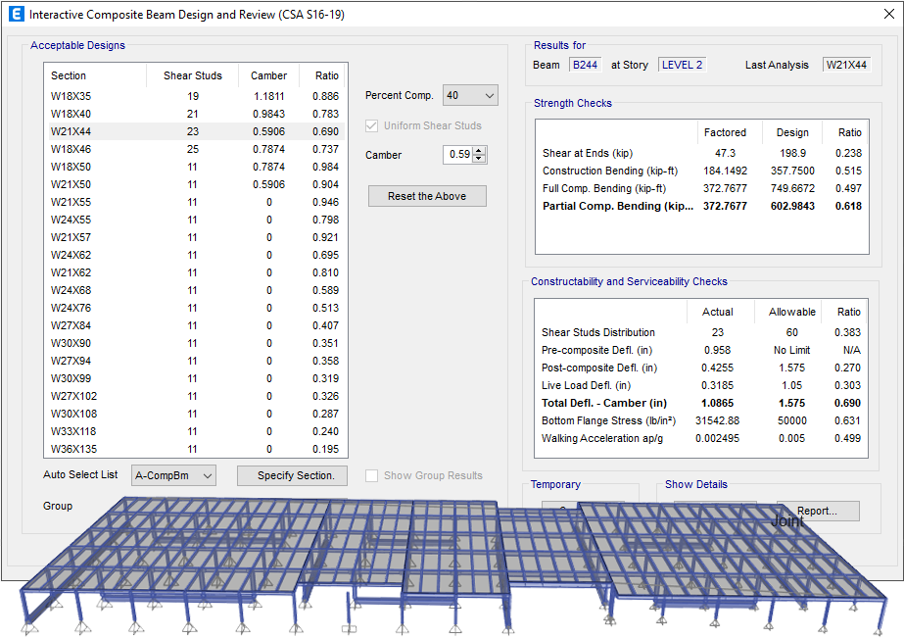Sort by the Ratio column header

325,74
